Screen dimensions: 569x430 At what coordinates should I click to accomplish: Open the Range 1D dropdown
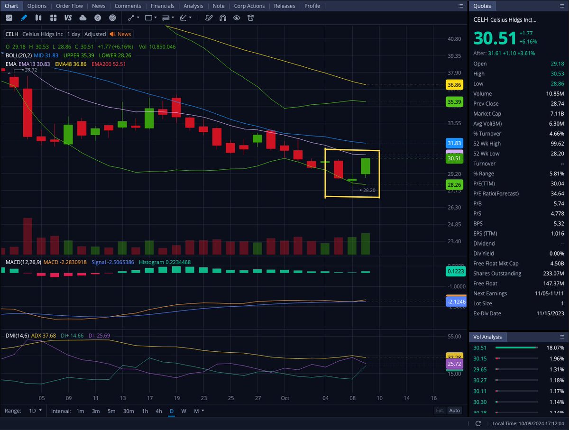point(35,411)
